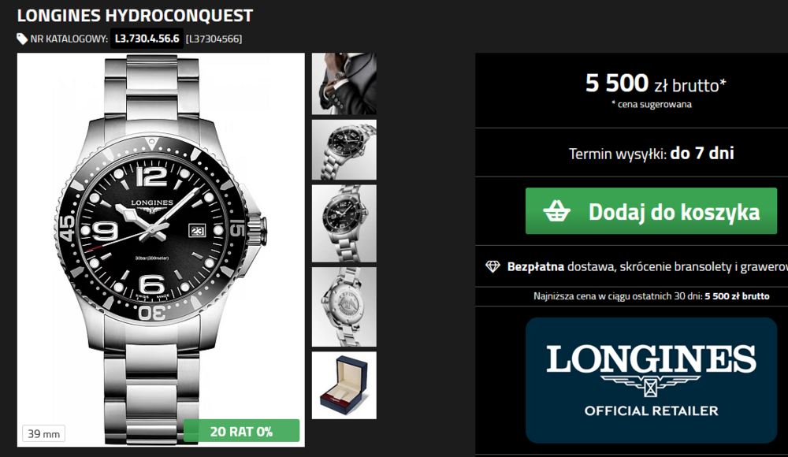Viewport: 788px width, 457px height.
Task: Click the main Longines watch product image
Action: [x=161, y=249]
